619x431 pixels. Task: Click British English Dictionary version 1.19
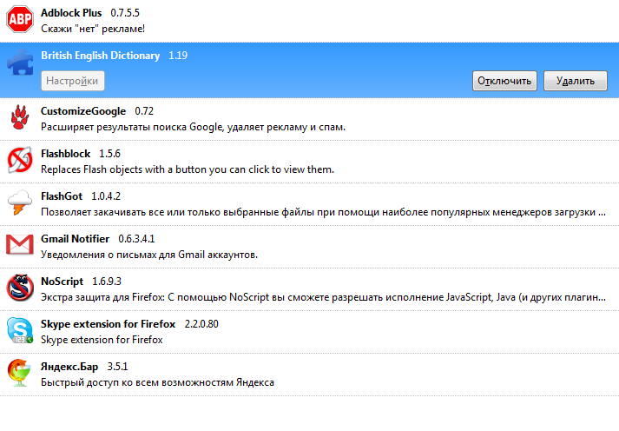click(178, 56)
